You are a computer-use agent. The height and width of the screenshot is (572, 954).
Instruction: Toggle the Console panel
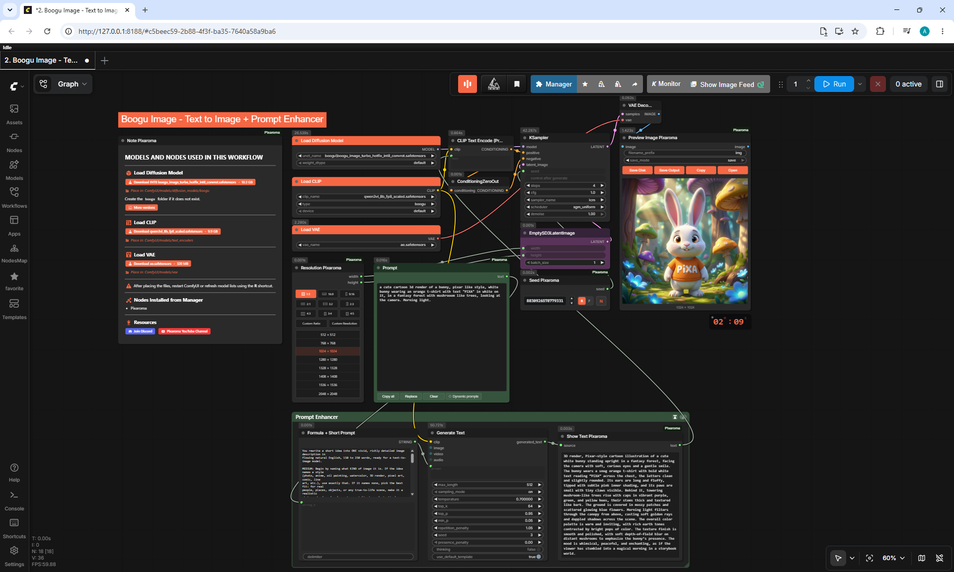tap(14, 500)
